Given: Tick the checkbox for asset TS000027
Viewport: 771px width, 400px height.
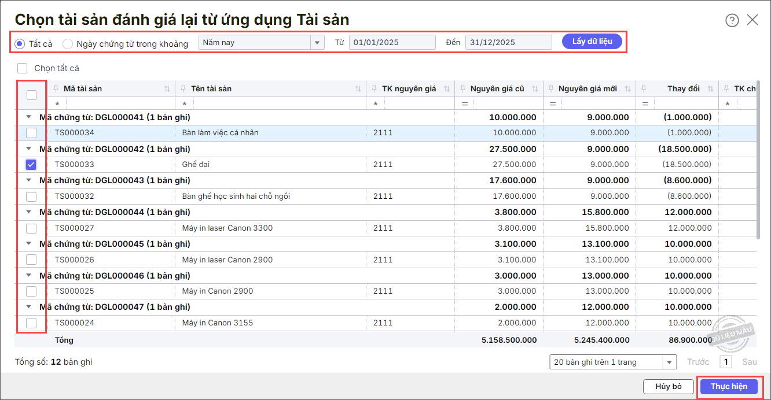Looking at the screenshot, I should point(31,228).
